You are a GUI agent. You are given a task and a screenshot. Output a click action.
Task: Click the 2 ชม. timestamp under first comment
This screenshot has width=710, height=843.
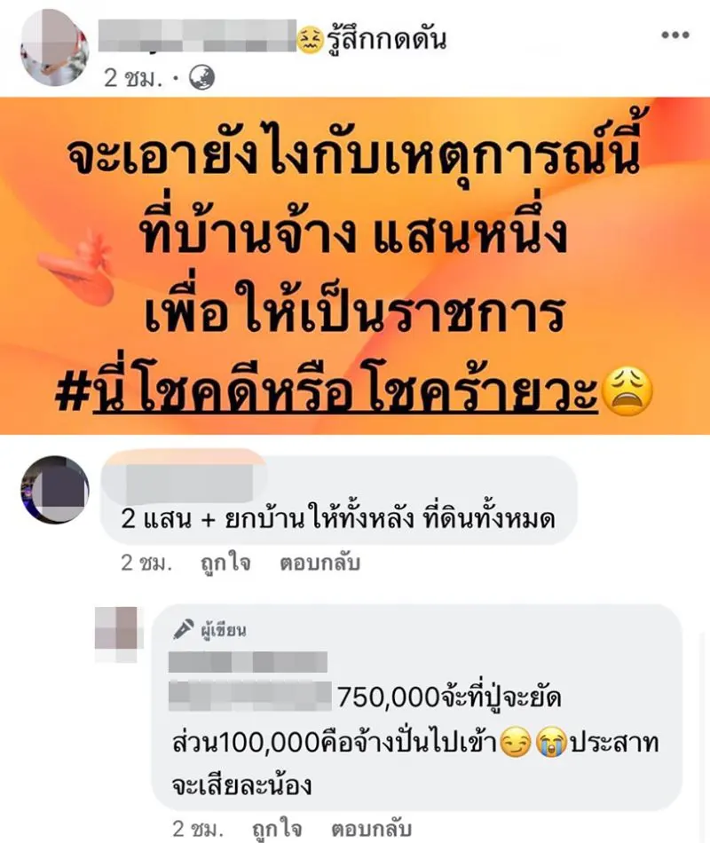click(146, 563)
